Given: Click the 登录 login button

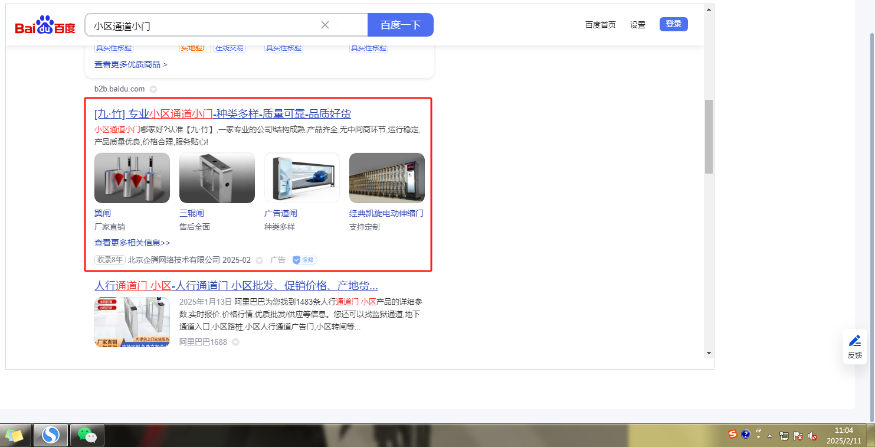Looking at the screenshot, I should [673, 24].
